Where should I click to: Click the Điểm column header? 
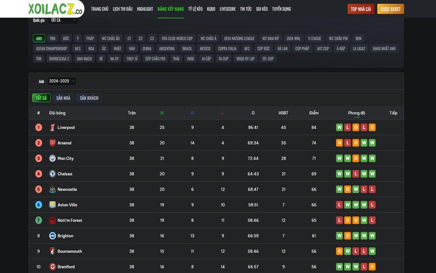tap(314, 113)
